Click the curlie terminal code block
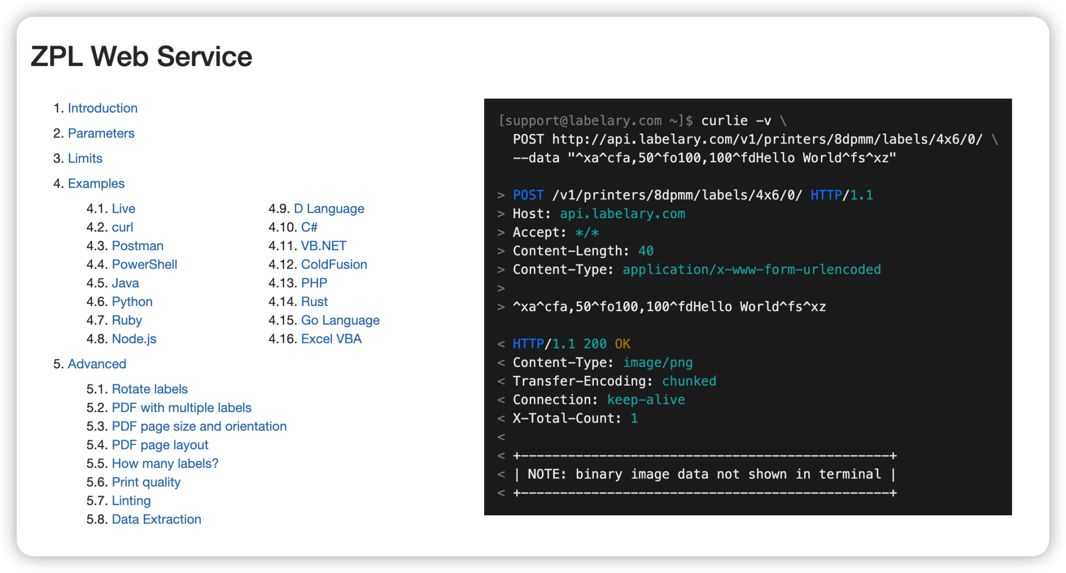This screenshot has width=1066, height=573. 747,307
